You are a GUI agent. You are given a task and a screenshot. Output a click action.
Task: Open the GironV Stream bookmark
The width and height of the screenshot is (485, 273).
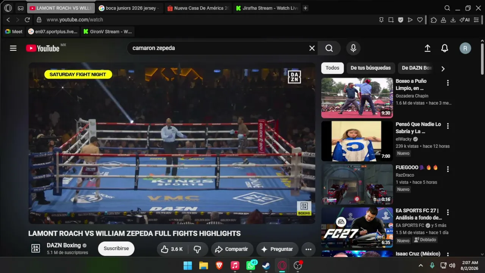point(108,31)
